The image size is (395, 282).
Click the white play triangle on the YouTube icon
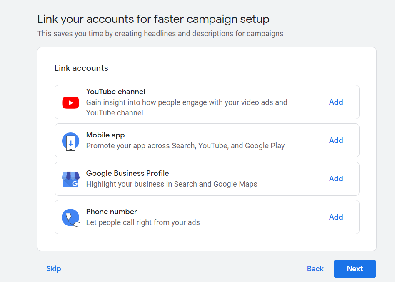pos(72,102)
